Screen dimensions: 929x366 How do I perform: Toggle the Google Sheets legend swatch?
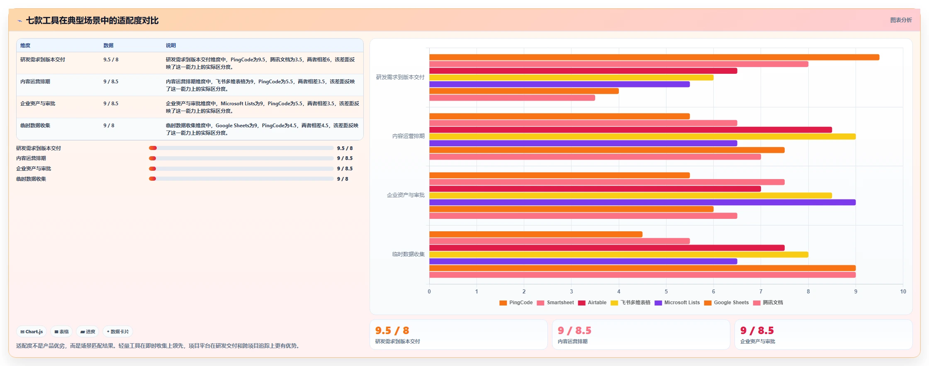pos(708,303)
